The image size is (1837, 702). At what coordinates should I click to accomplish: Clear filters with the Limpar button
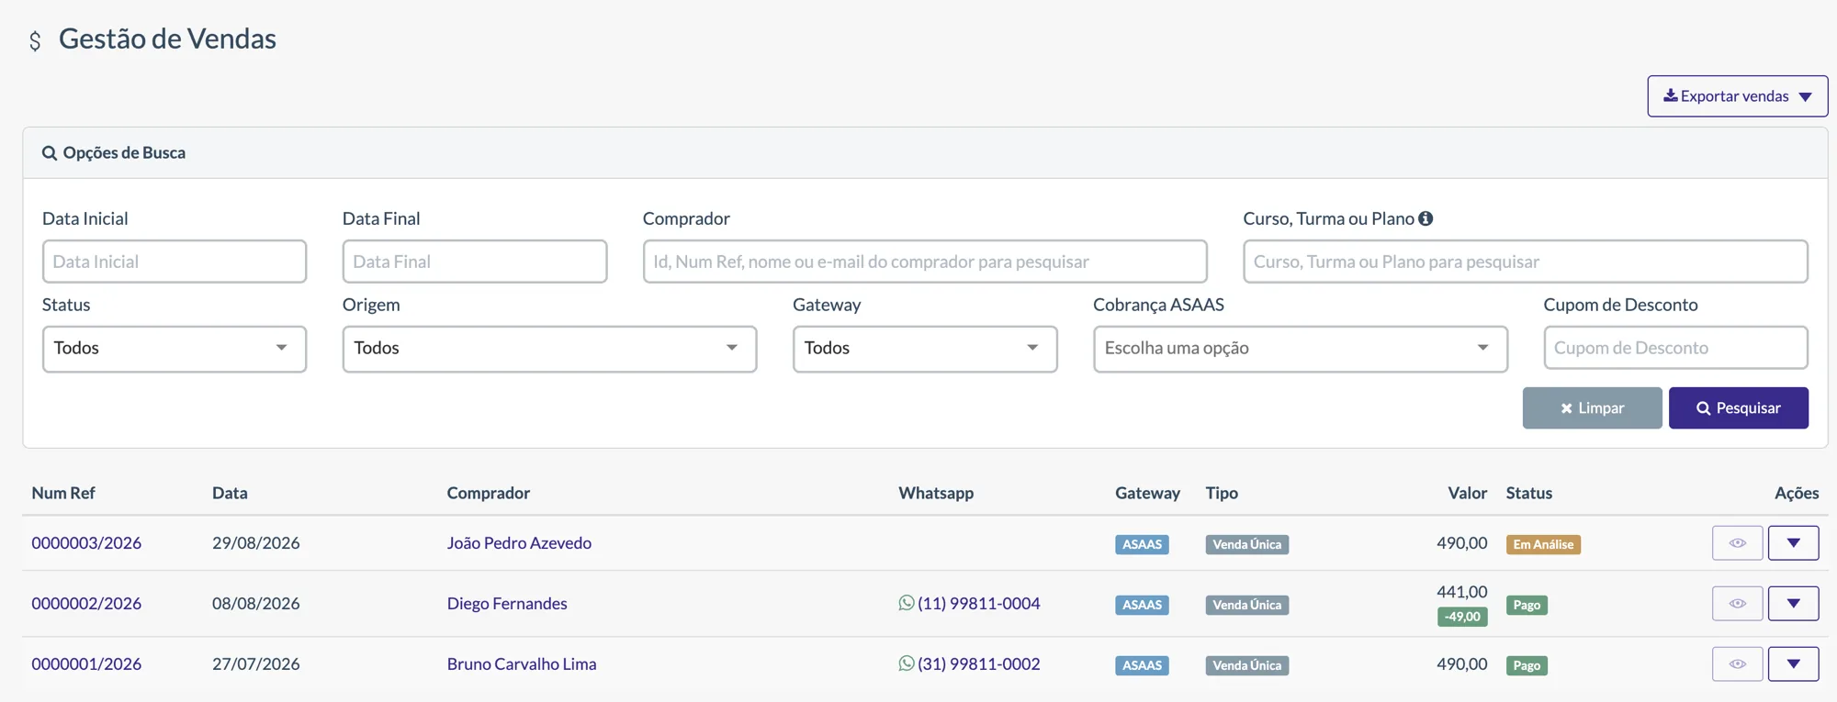(x=1593, y=408)
